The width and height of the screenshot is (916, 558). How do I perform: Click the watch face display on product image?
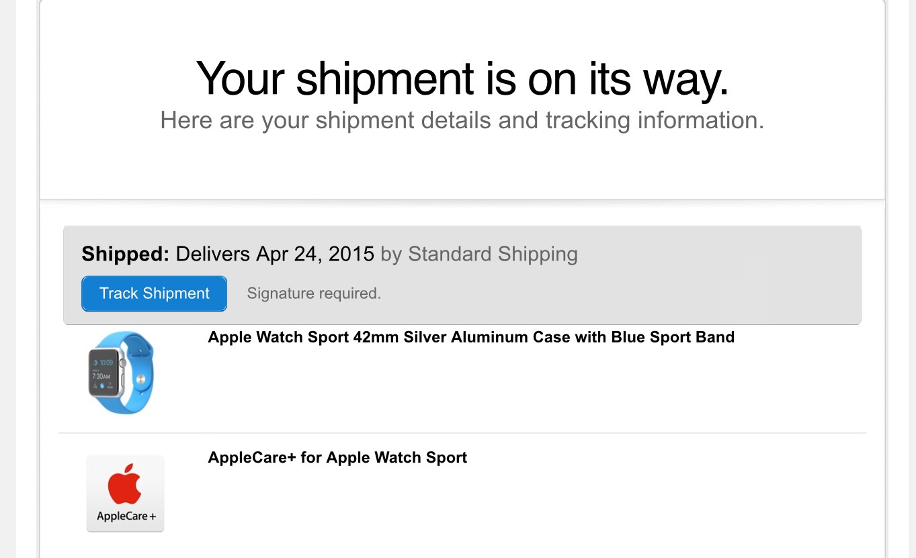point(106,375)
